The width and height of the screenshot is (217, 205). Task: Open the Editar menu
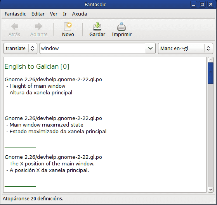tap(38, 14)
